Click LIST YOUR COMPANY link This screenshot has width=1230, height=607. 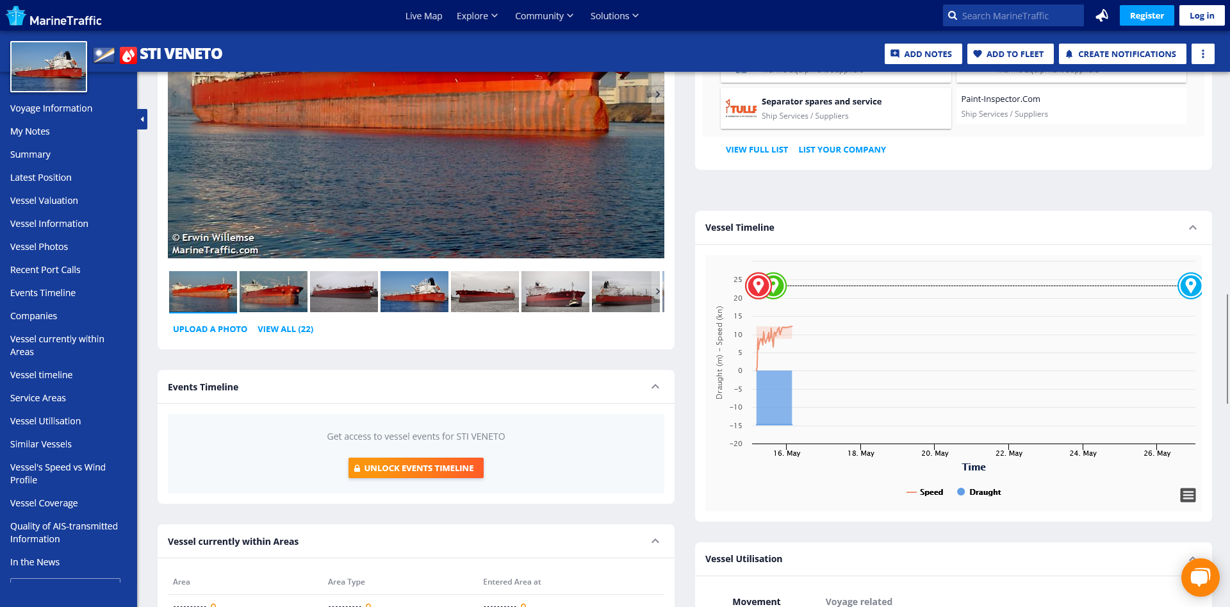pos(842,149)
